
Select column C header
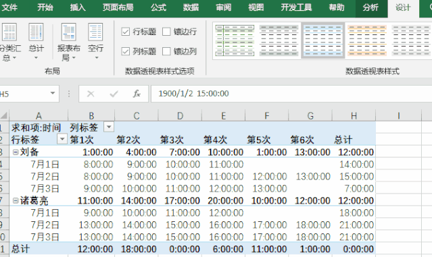[x=137, y=115]
